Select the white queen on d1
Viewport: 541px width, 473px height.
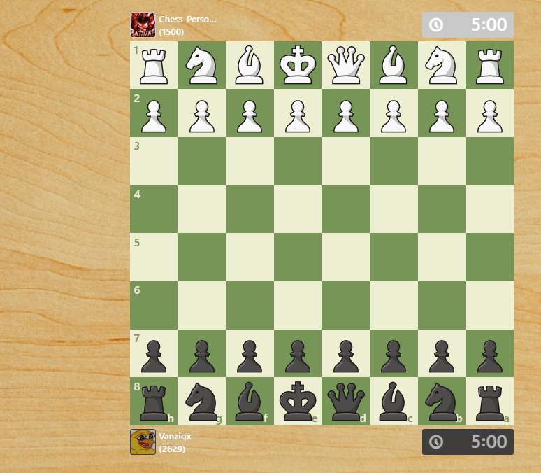click(346, 65)
